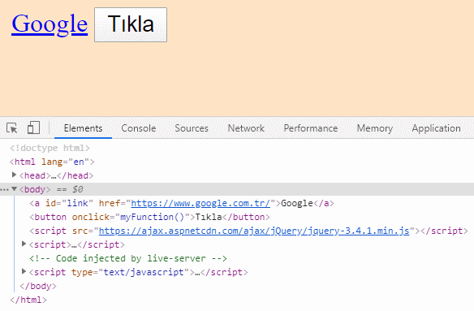Click the myFunction() attribute value
This screenshot has height=311, width=474.
pyautogui.click(x=153, y=217)
